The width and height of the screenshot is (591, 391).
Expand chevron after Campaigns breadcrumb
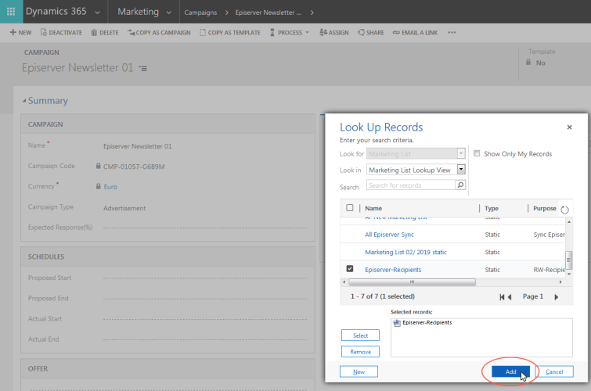click(x=226, y=13)
